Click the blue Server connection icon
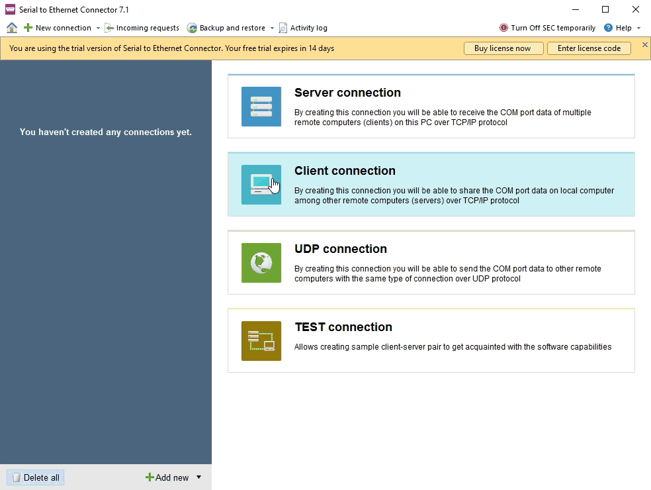The height and width of the screenshot is (490, 651). click(261, 107)
